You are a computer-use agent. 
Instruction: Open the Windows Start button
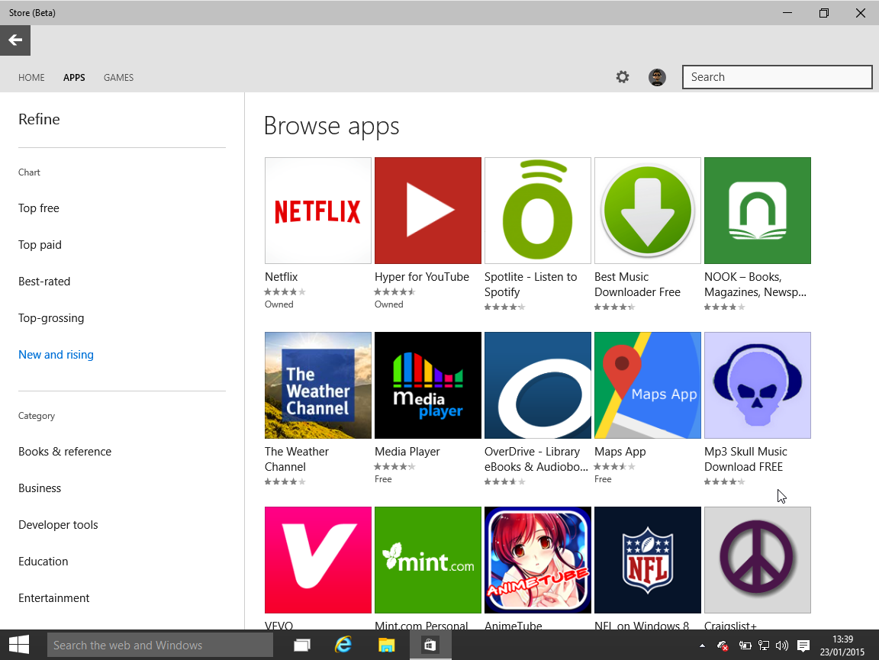pyautogui.click(x=19, y=645)
